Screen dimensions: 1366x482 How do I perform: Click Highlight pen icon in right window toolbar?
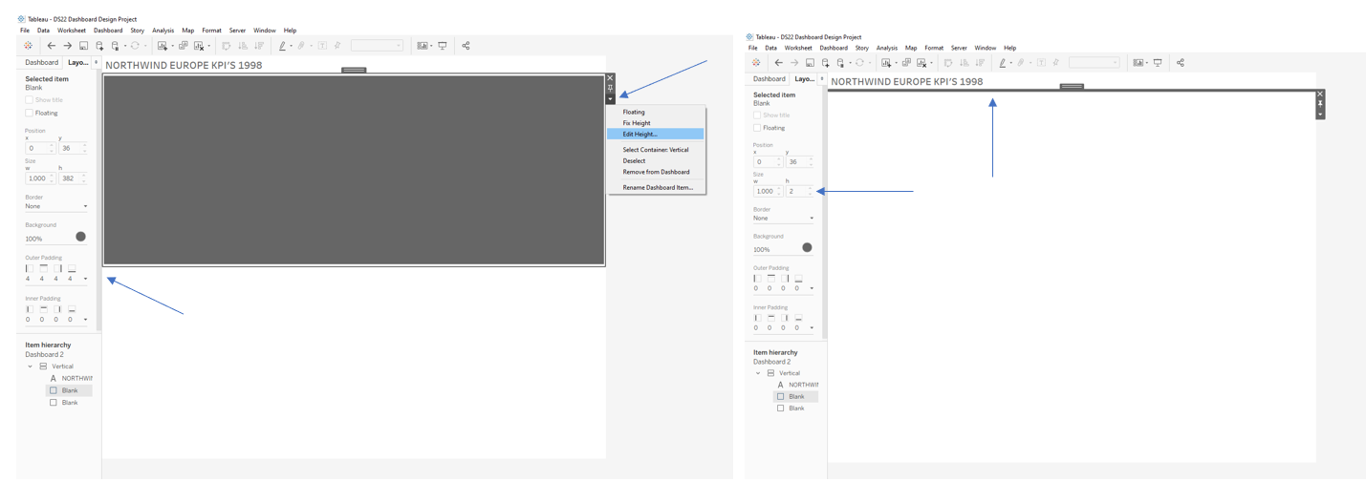[x=1003, y=63]
